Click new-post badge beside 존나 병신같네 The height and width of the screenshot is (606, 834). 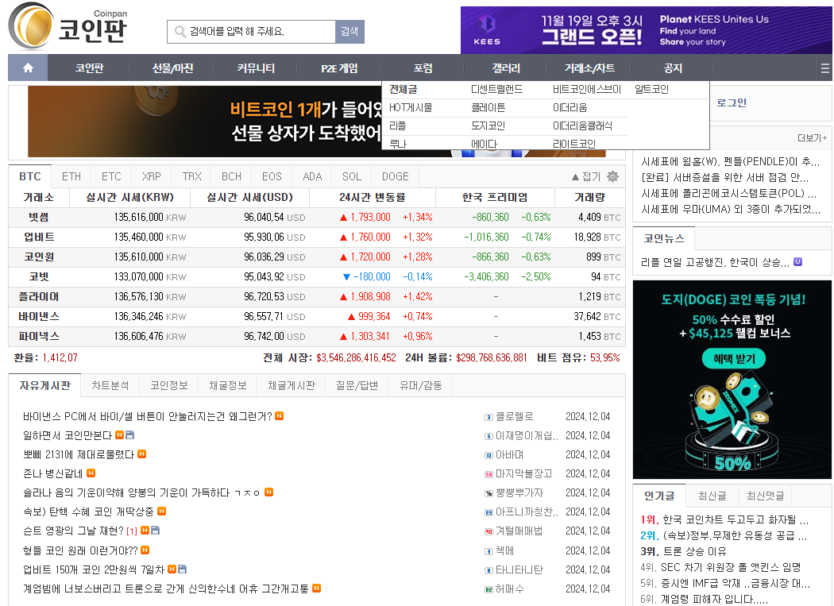point(91,473)
